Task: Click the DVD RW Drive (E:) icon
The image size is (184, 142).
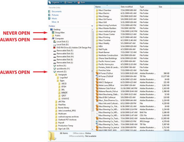Action: point(55,47)
